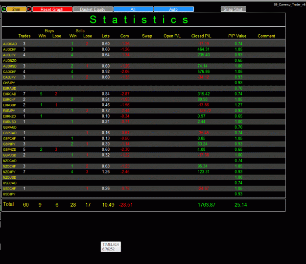
Task: Select the GBPJPY row label
Action: pyautogui.click(x=9, y=144)
